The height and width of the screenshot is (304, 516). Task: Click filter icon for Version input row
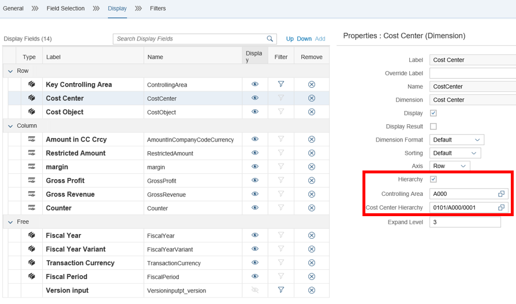click(281, 290)
